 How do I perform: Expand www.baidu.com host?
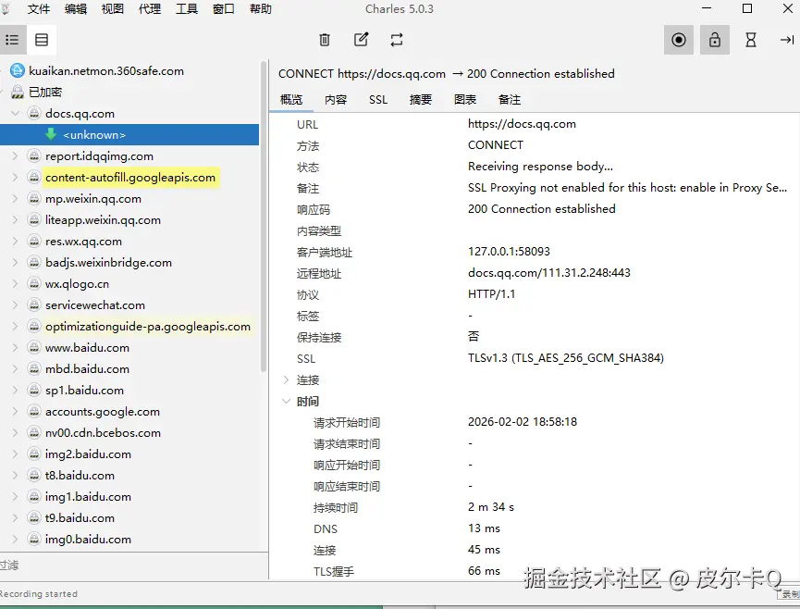click(x=16, y=348)
